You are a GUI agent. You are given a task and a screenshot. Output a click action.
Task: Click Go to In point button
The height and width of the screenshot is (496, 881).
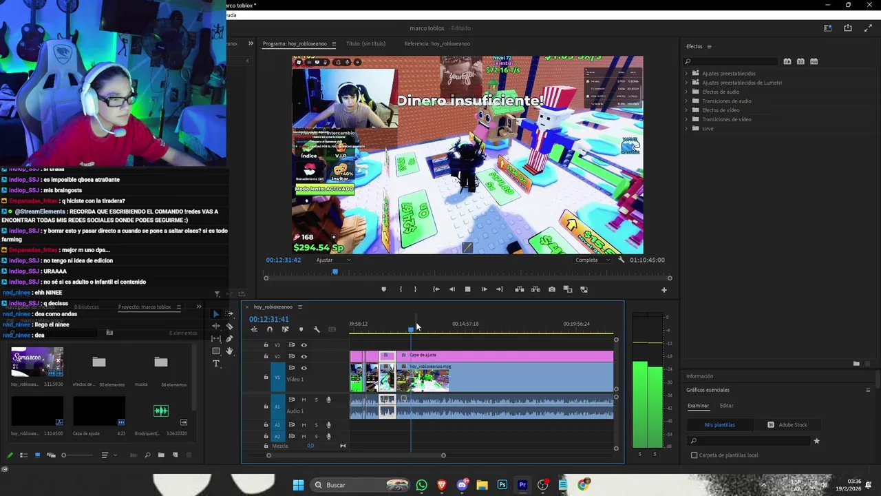(436, 289)
